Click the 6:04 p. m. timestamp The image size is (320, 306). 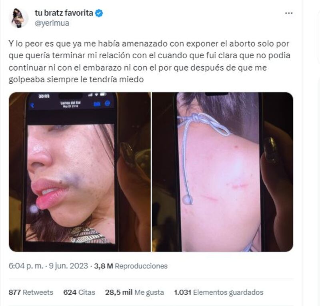pos(26,266)
